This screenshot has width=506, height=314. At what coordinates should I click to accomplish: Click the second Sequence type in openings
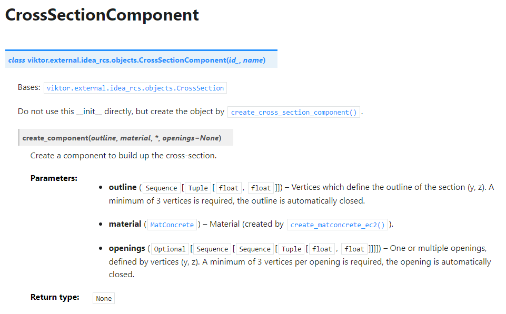click(255, 249)
